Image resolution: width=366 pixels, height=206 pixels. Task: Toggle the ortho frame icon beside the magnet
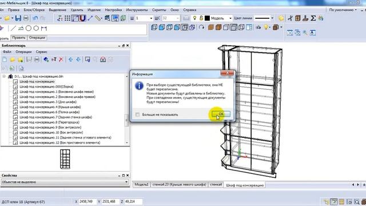75,18
